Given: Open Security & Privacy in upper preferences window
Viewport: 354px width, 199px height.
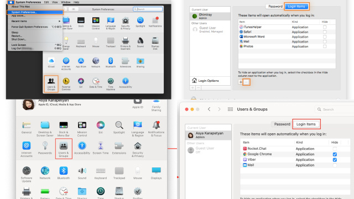Looking at the screenshot, I should [126, 23].
